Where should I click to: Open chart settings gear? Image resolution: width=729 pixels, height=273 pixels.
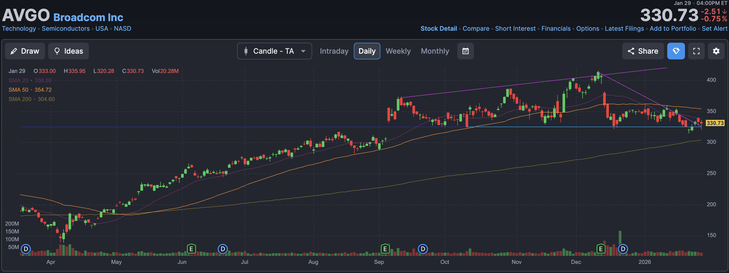coord(716,51)
